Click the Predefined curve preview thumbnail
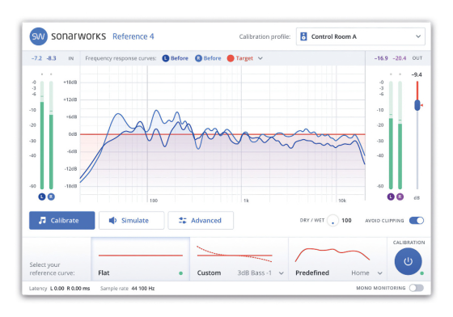The image size is (453, 317). point(332,255)
